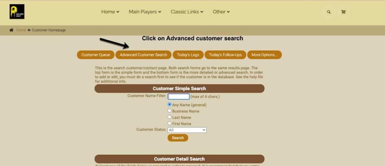Click the Customer Detail Search header
The height and width of the screenshot is (166, 385).
pos(179,159)
